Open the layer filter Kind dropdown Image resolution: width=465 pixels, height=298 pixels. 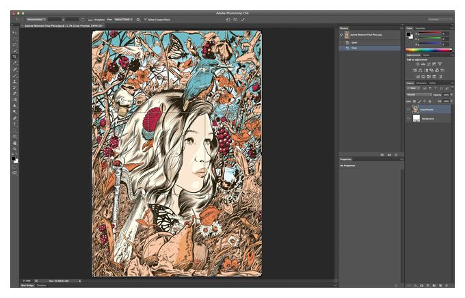(413, 88)
